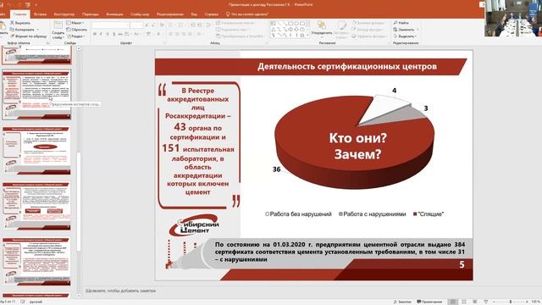This screenshot has height=305, width=542.
Task: Click the Convert to SmartArt button
Action: click(x=240, y=36)
